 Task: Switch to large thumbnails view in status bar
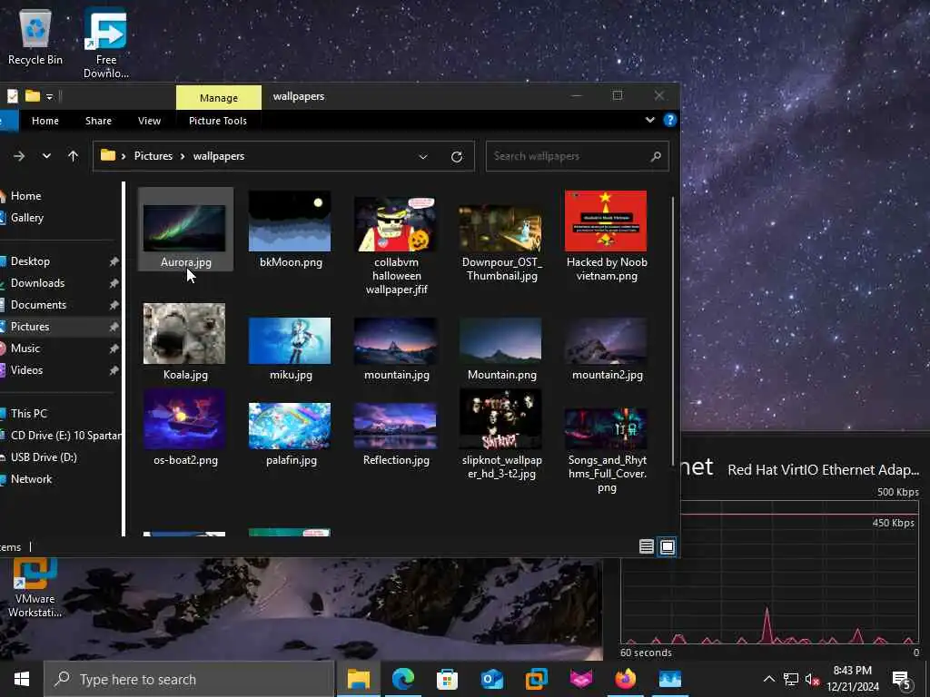pos(668,546)
